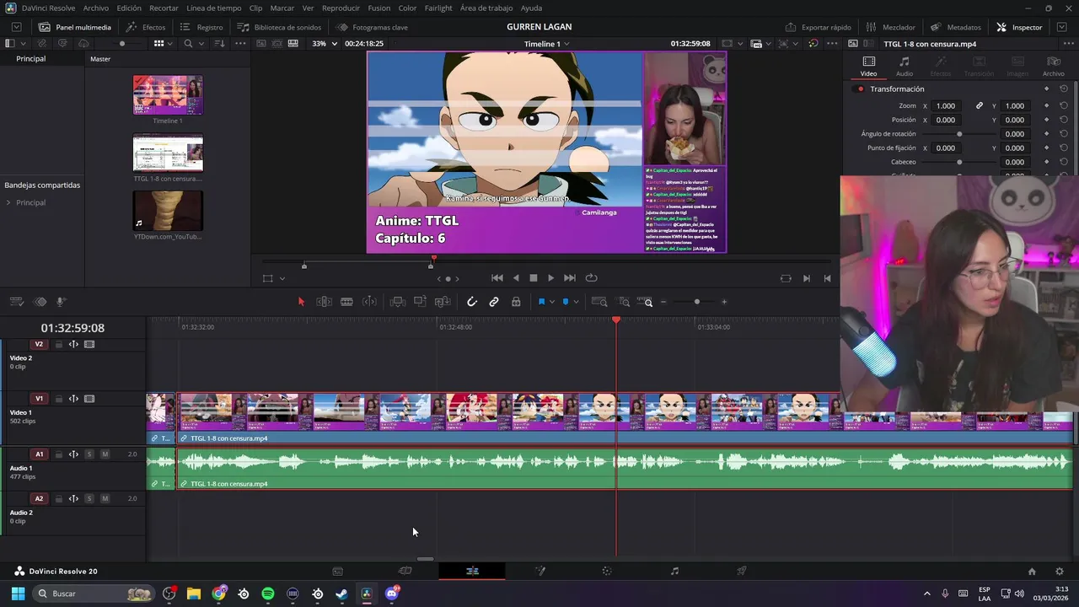This screenshot has height=607, width=1079.
Task: Switch to the Fusion page icon
Action: [x=539, y=571]
